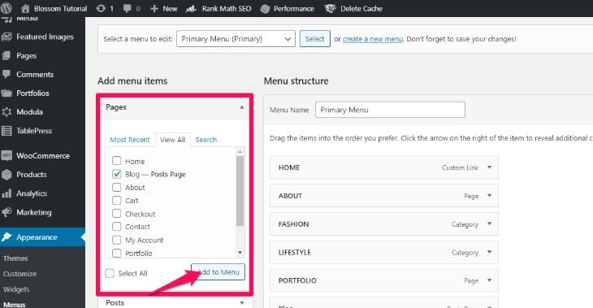
Task: Check the Home page checkbox
Action: [x=116, y=161]
